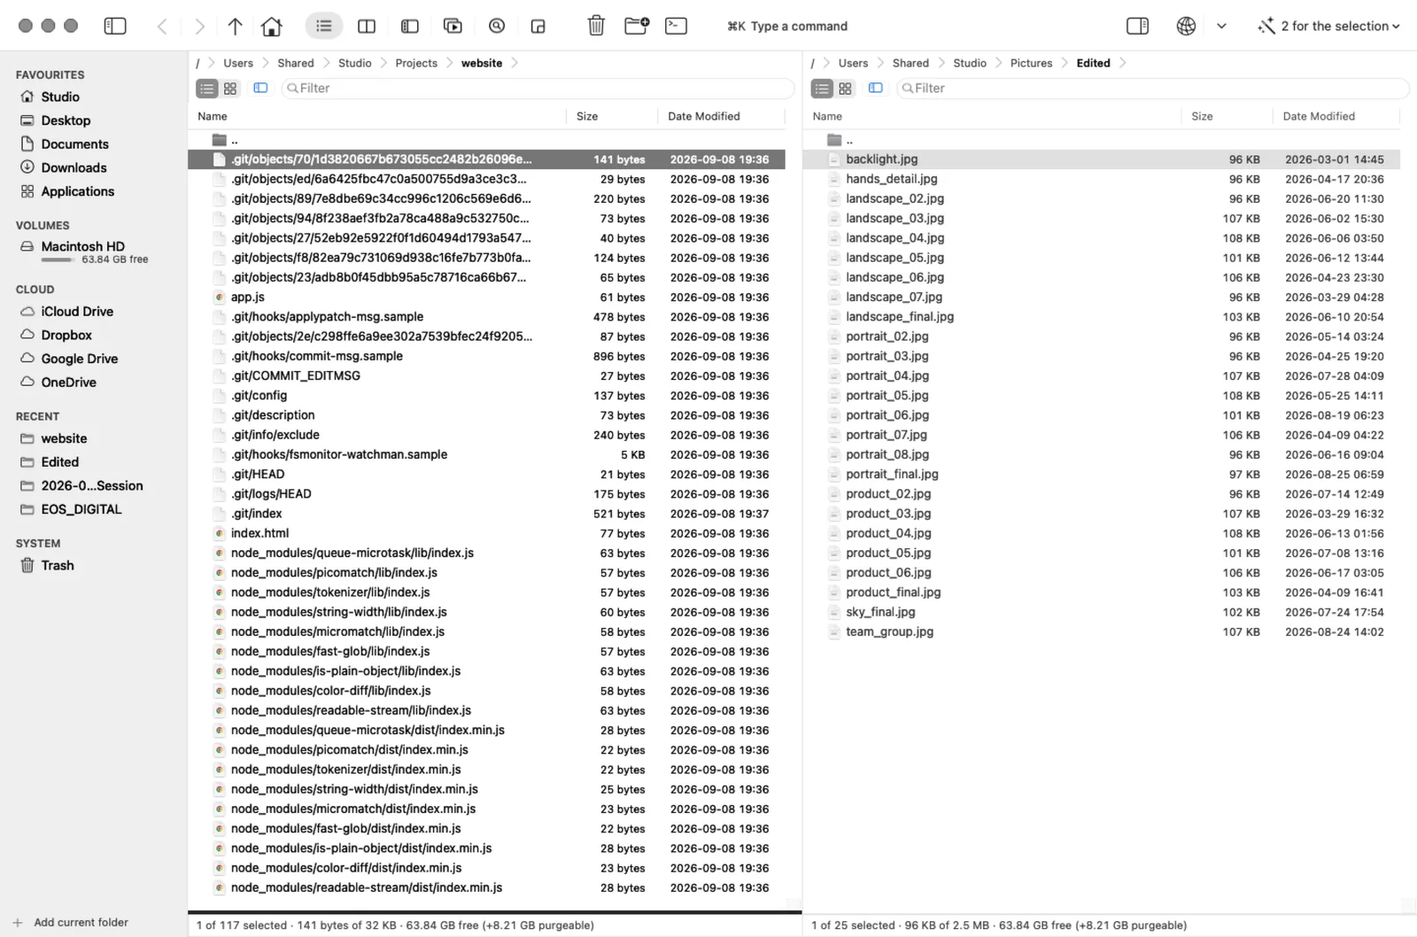Toggle dual-pane split view in the toolbar
Image resolution: width=1417 pixels, height=937 pixels.
point(367,26)
